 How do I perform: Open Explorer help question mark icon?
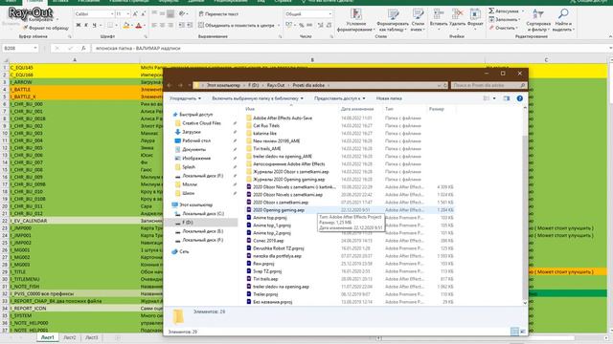coord(519,98)
